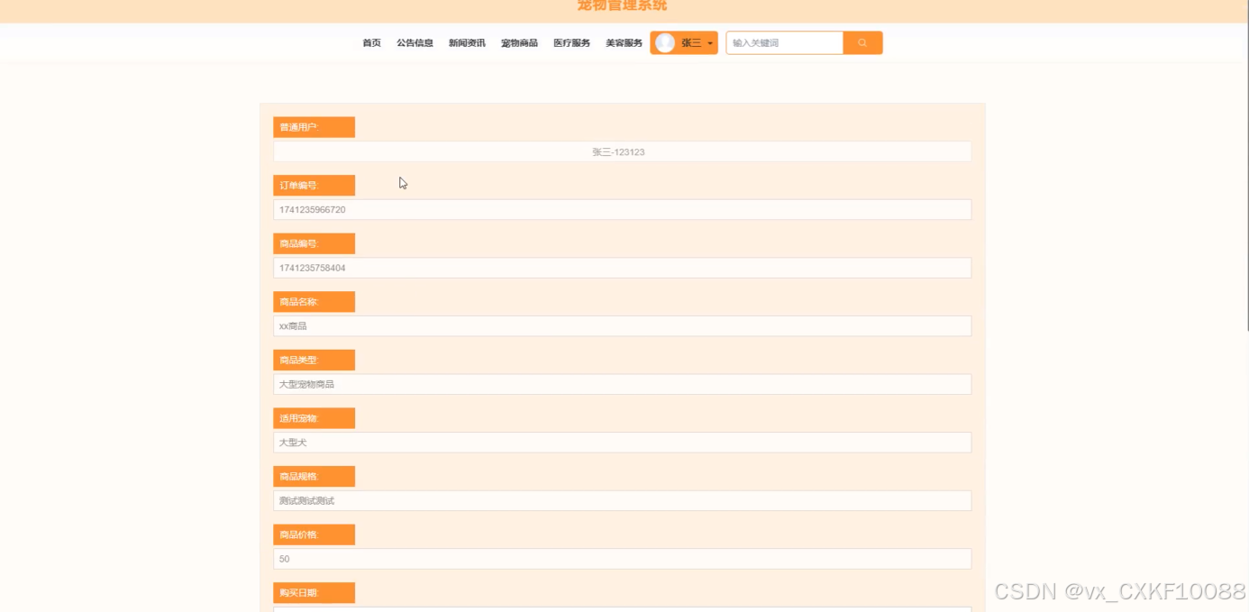Click the 适用宠物 orange label

314,418
